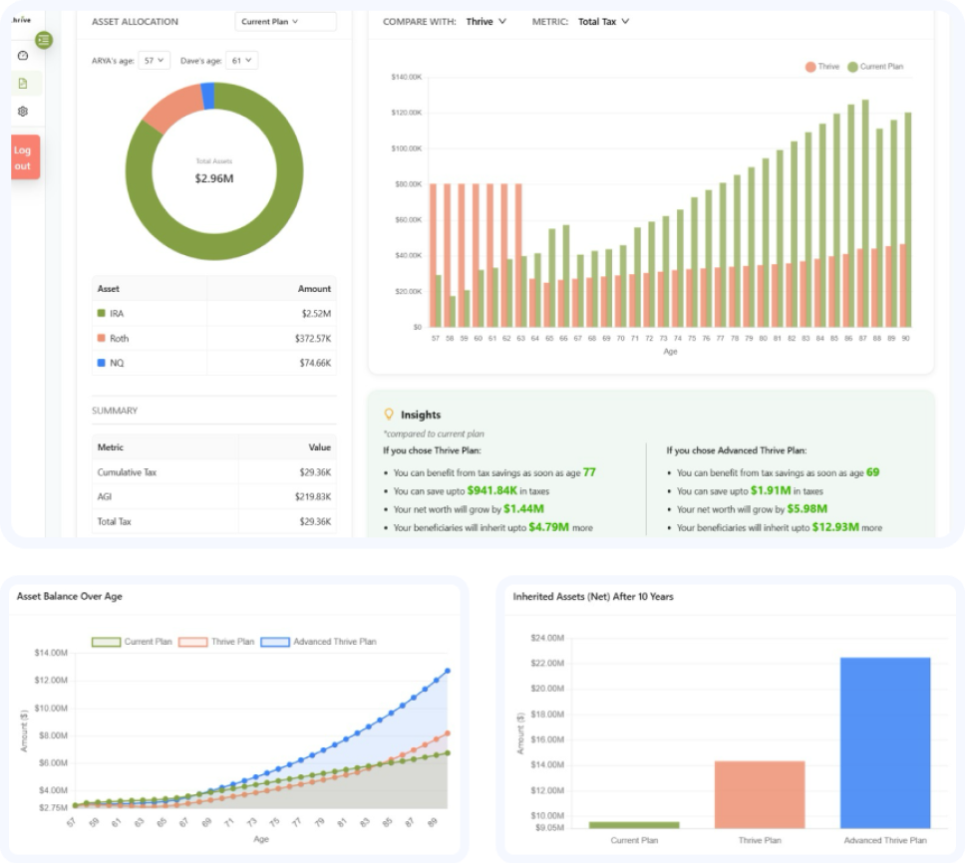Image resolution: width=965 pixels, height=863 pixels.
Task: Select the Asset Allocation section header
Action: 135,21
